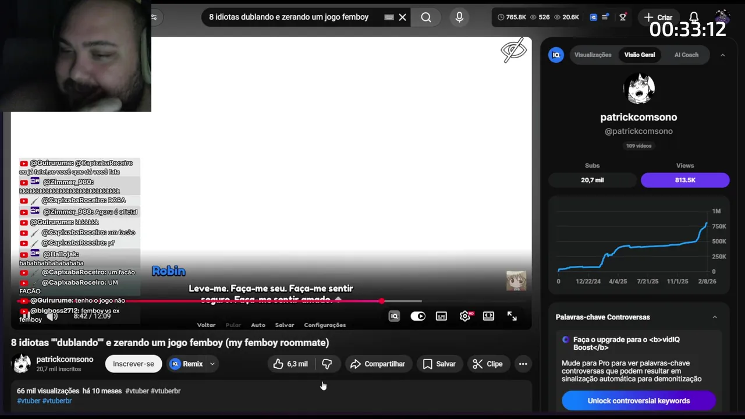Click the blue #vtuber hashtag
This screenshot has height=419, width=745.
(29, 401)
